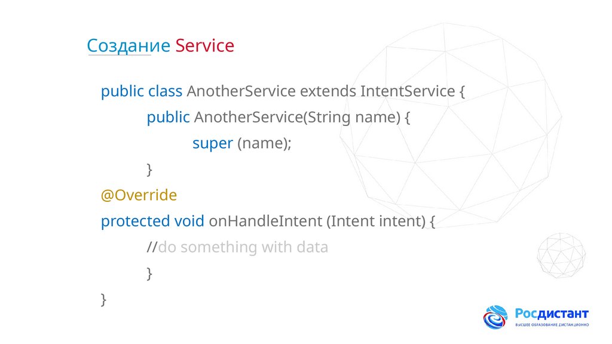Click the red Service word in title
Viewport: 612px width, 344px height.
(205, 45)
